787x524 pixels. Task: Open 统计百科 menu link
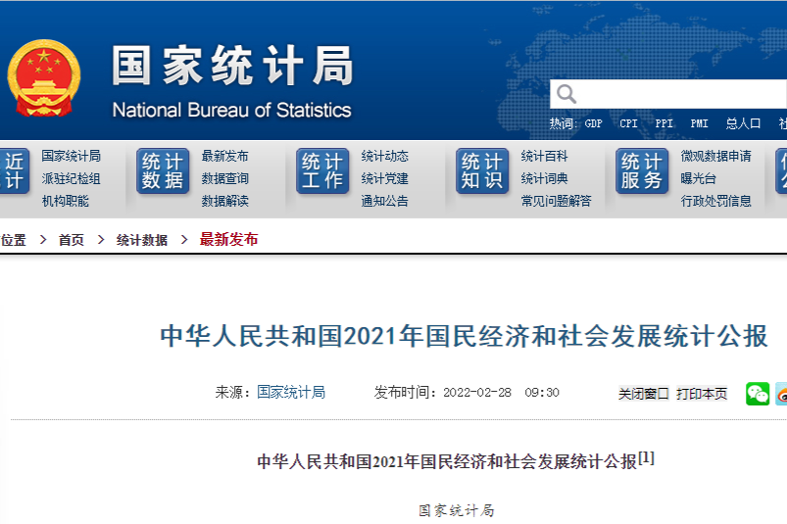click(544, 156)
